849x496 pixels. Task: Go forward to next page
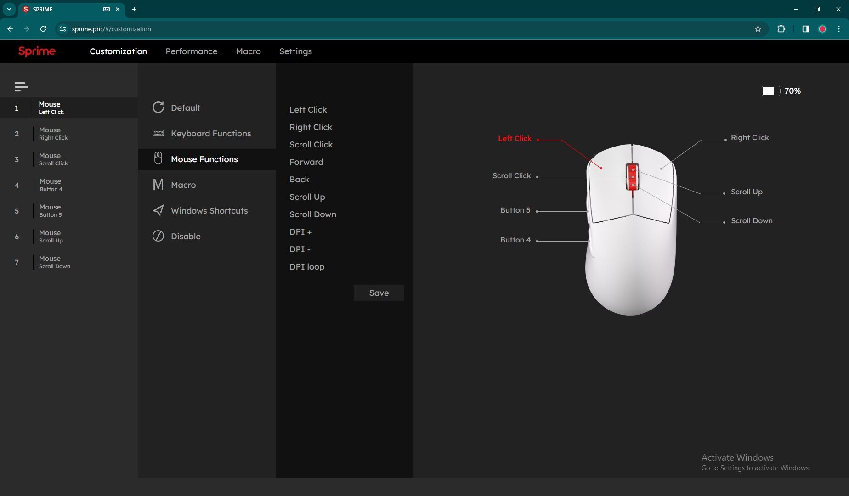[x=27, y=29]
